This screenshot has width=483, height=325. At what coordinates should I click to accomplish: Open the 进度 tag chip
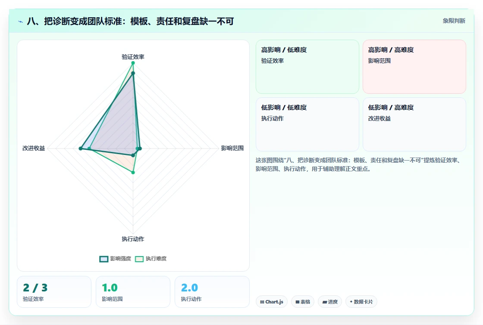(x=330, y=302)
